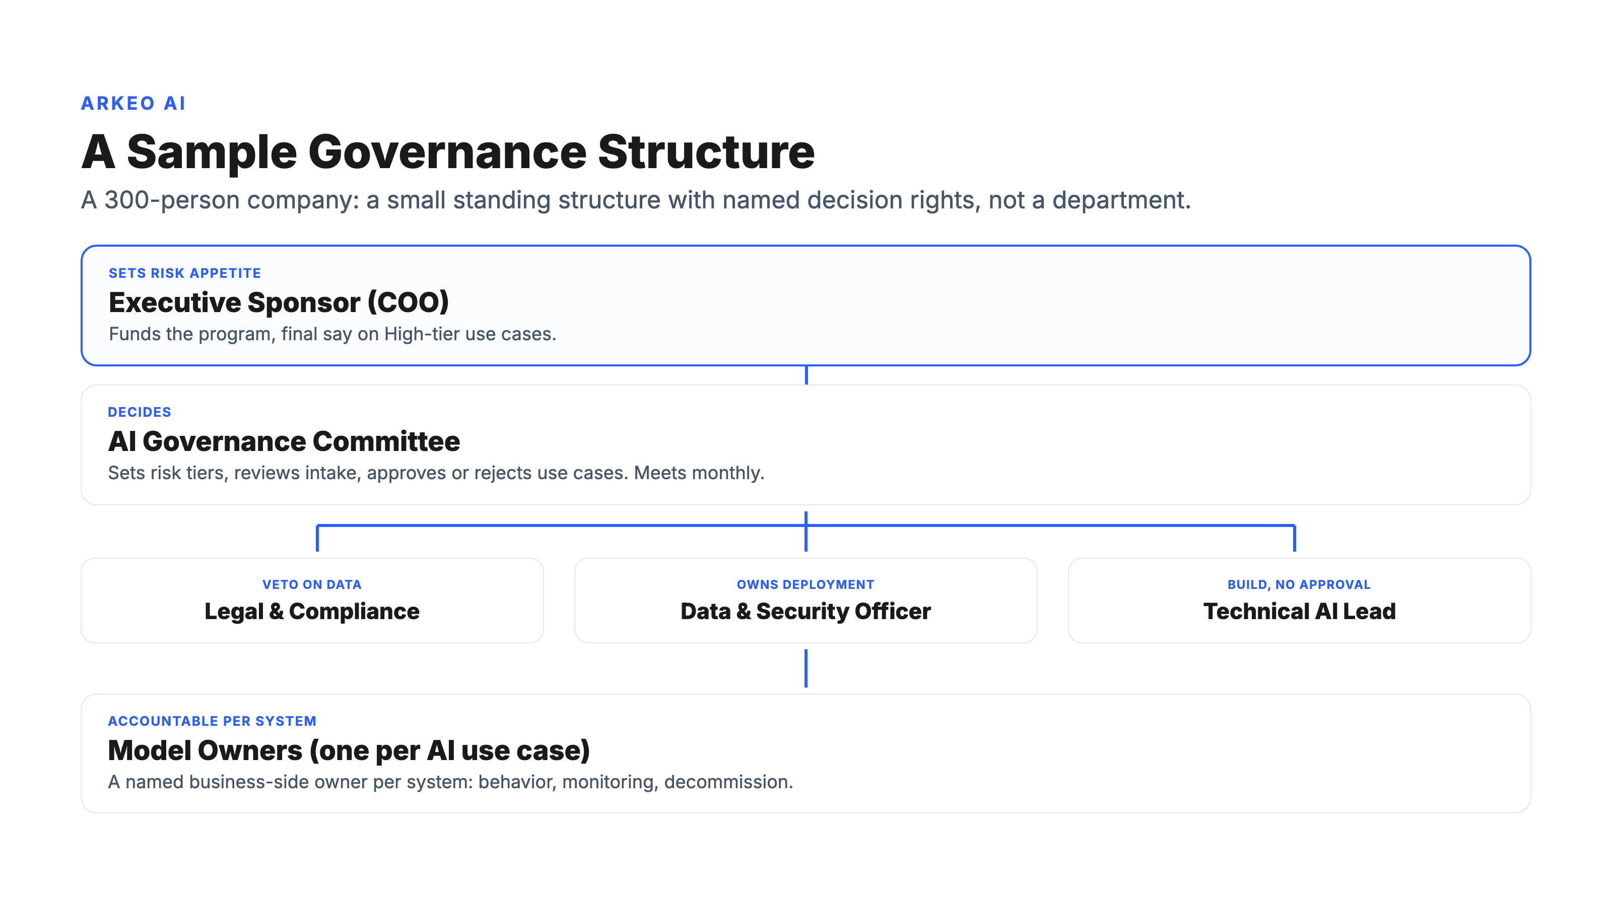Click the "OWNS DEPLOYMENT" label
The width and height of the screenshot is (1612, 906).
[805, 584]
